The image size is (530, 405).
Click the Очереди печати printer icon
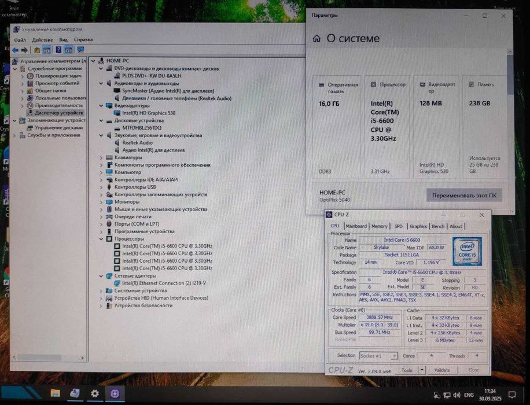[109, 217]
